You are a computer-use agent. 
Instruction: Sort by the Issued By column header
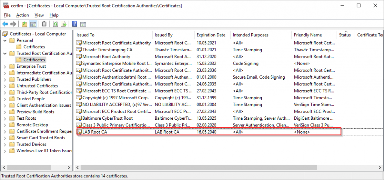(x=174, y=35)
